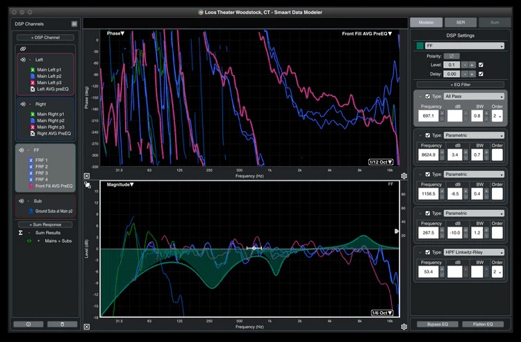Open the Phase plot type dropdown
Image resolution: width=521 pixels, height=342 pixels.
[116, 33]
